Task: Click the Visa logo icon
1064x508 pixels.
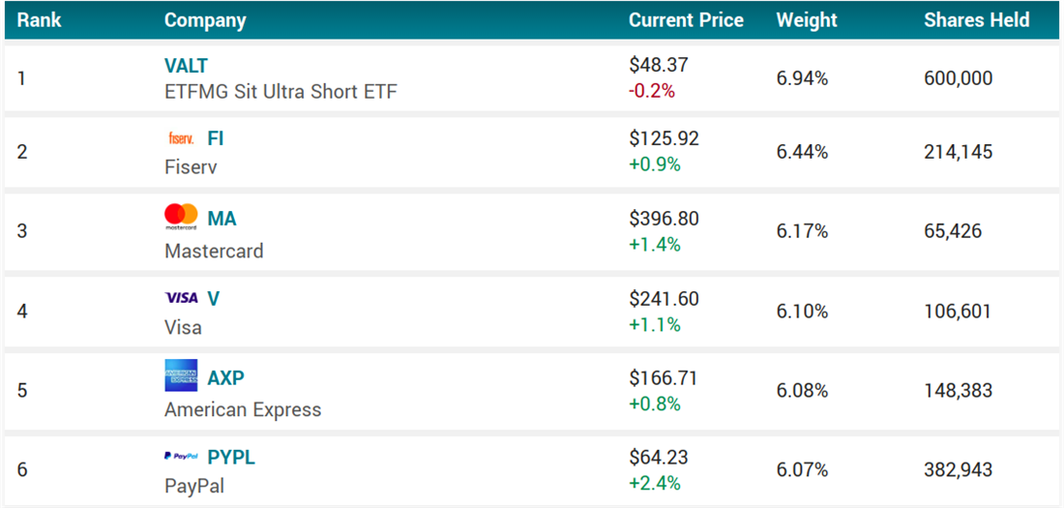Action: click(181, 298)
